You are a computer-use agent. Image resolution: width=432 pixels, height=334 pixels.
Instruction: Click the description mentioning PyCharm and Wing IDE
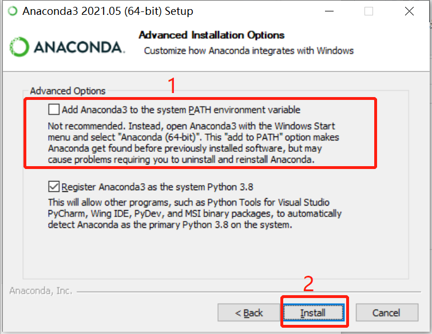(x=195, y=214)
